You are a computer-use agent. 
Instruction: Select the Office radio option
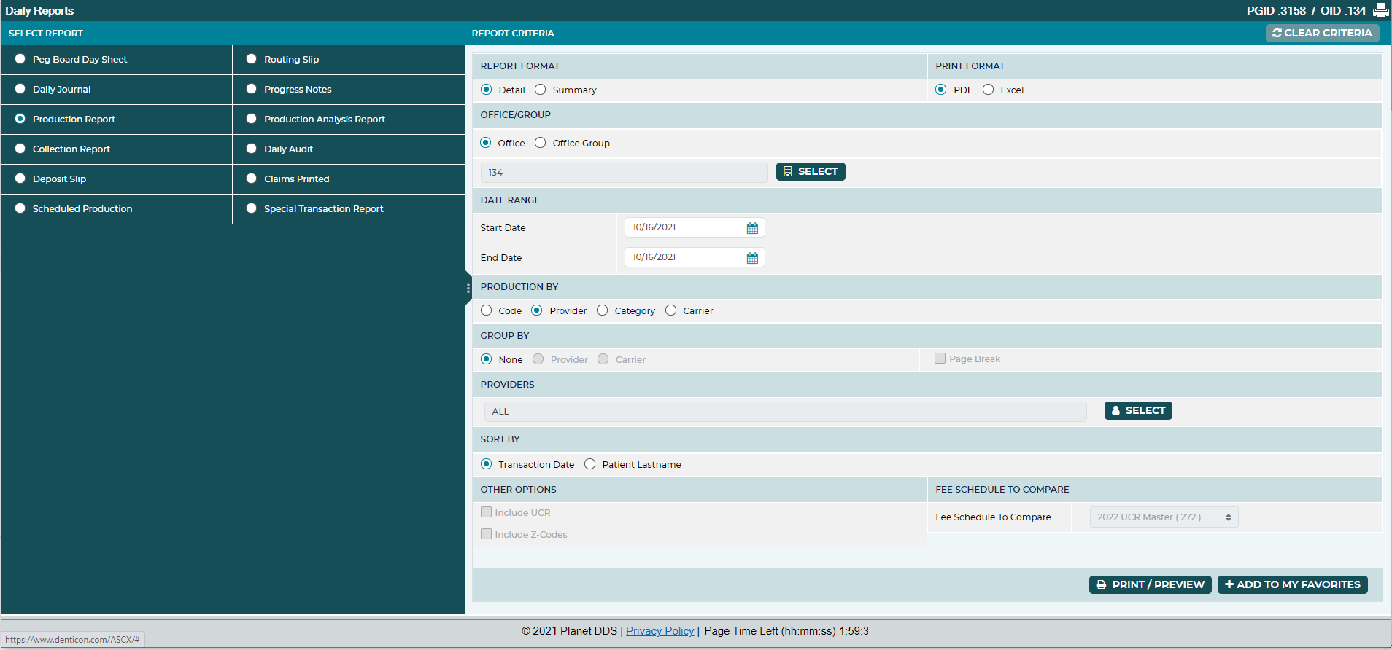[486, 143]
